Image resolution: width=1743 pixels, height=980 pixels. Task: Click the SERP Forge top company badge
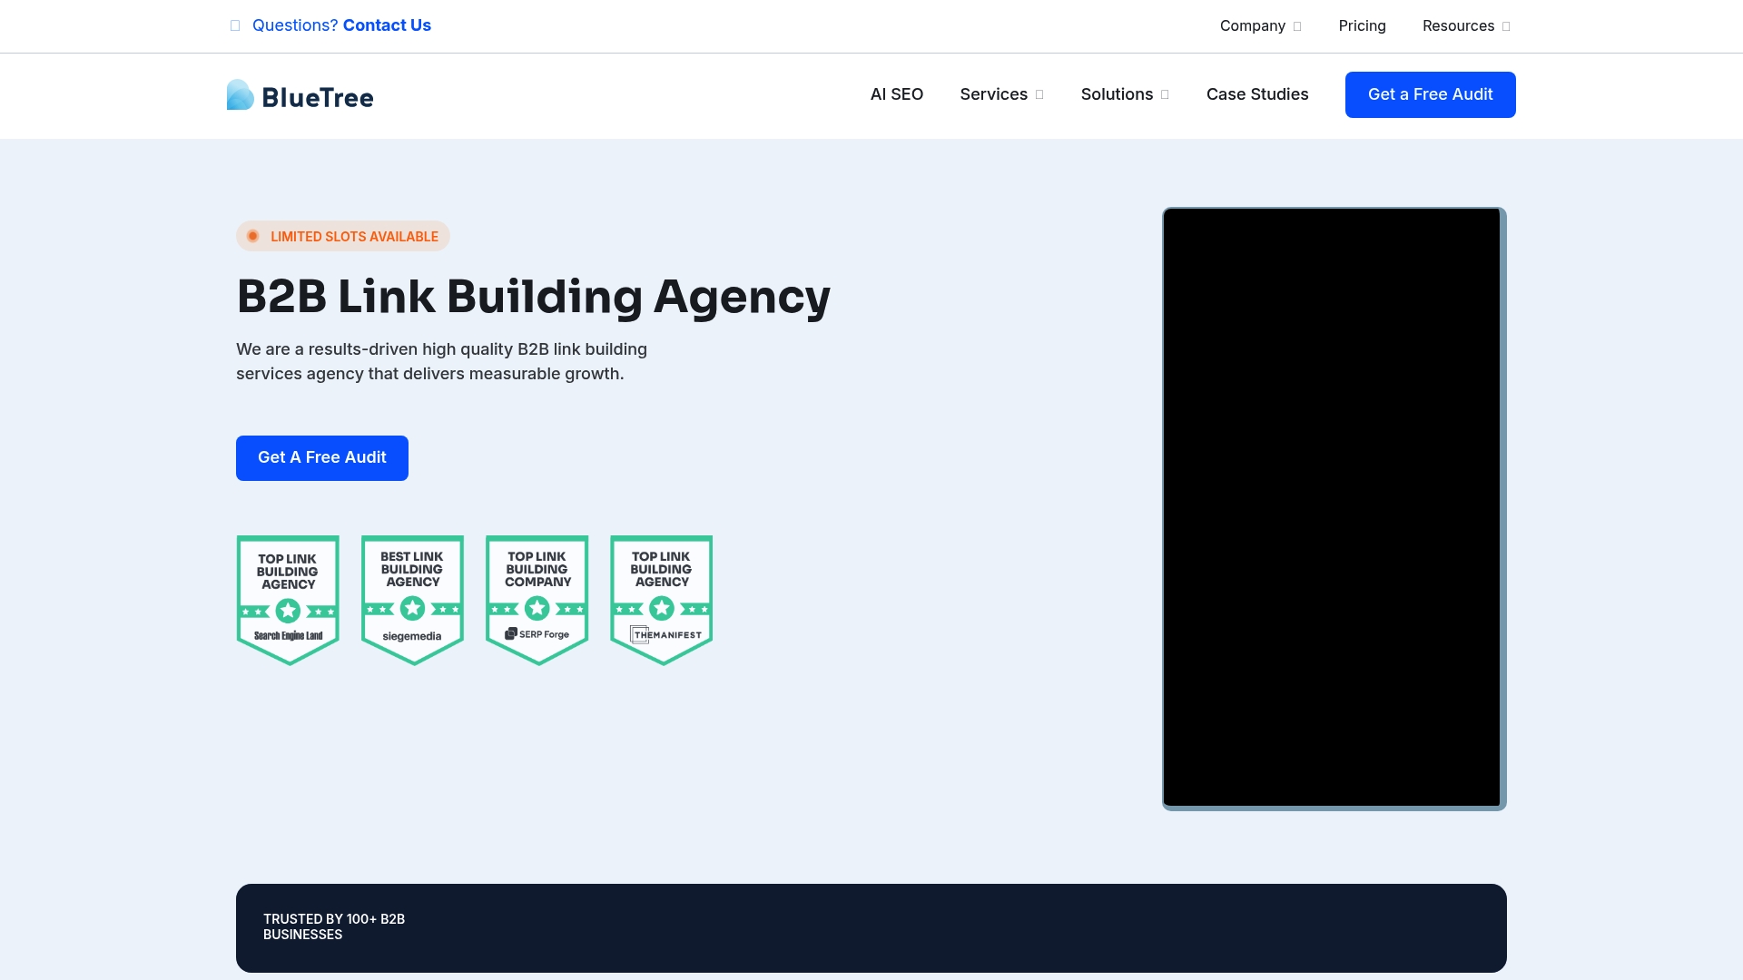[537, 600]
